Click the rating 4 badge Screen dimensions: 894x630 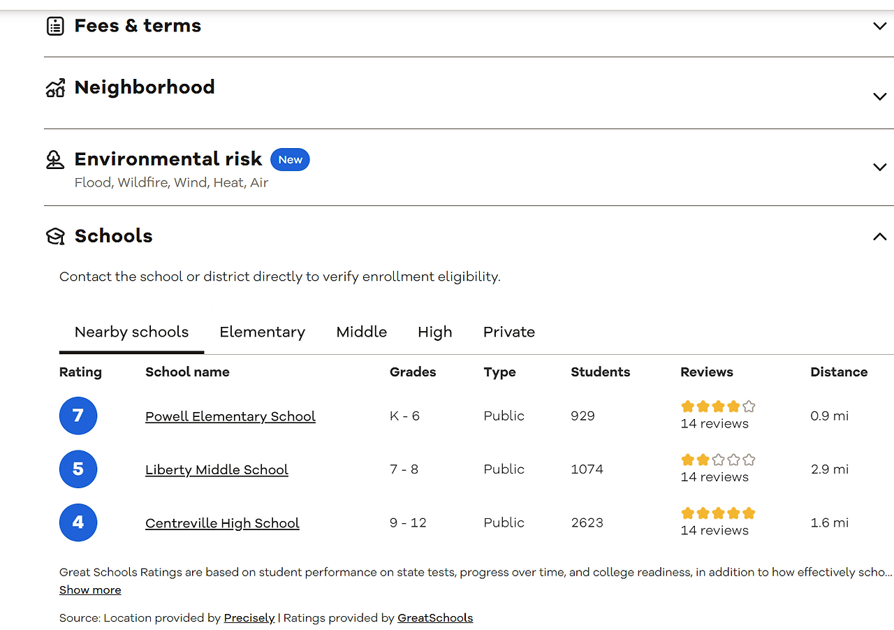(x=78, y=522)
